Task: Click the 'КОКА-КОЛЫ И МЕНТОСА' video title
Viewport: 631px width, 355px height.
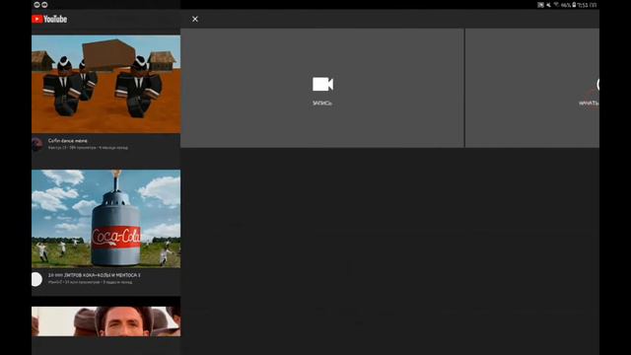Action: tap(95, 275)
